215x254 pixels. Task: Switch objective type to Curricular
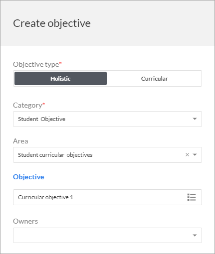click(x=154, y=79)
